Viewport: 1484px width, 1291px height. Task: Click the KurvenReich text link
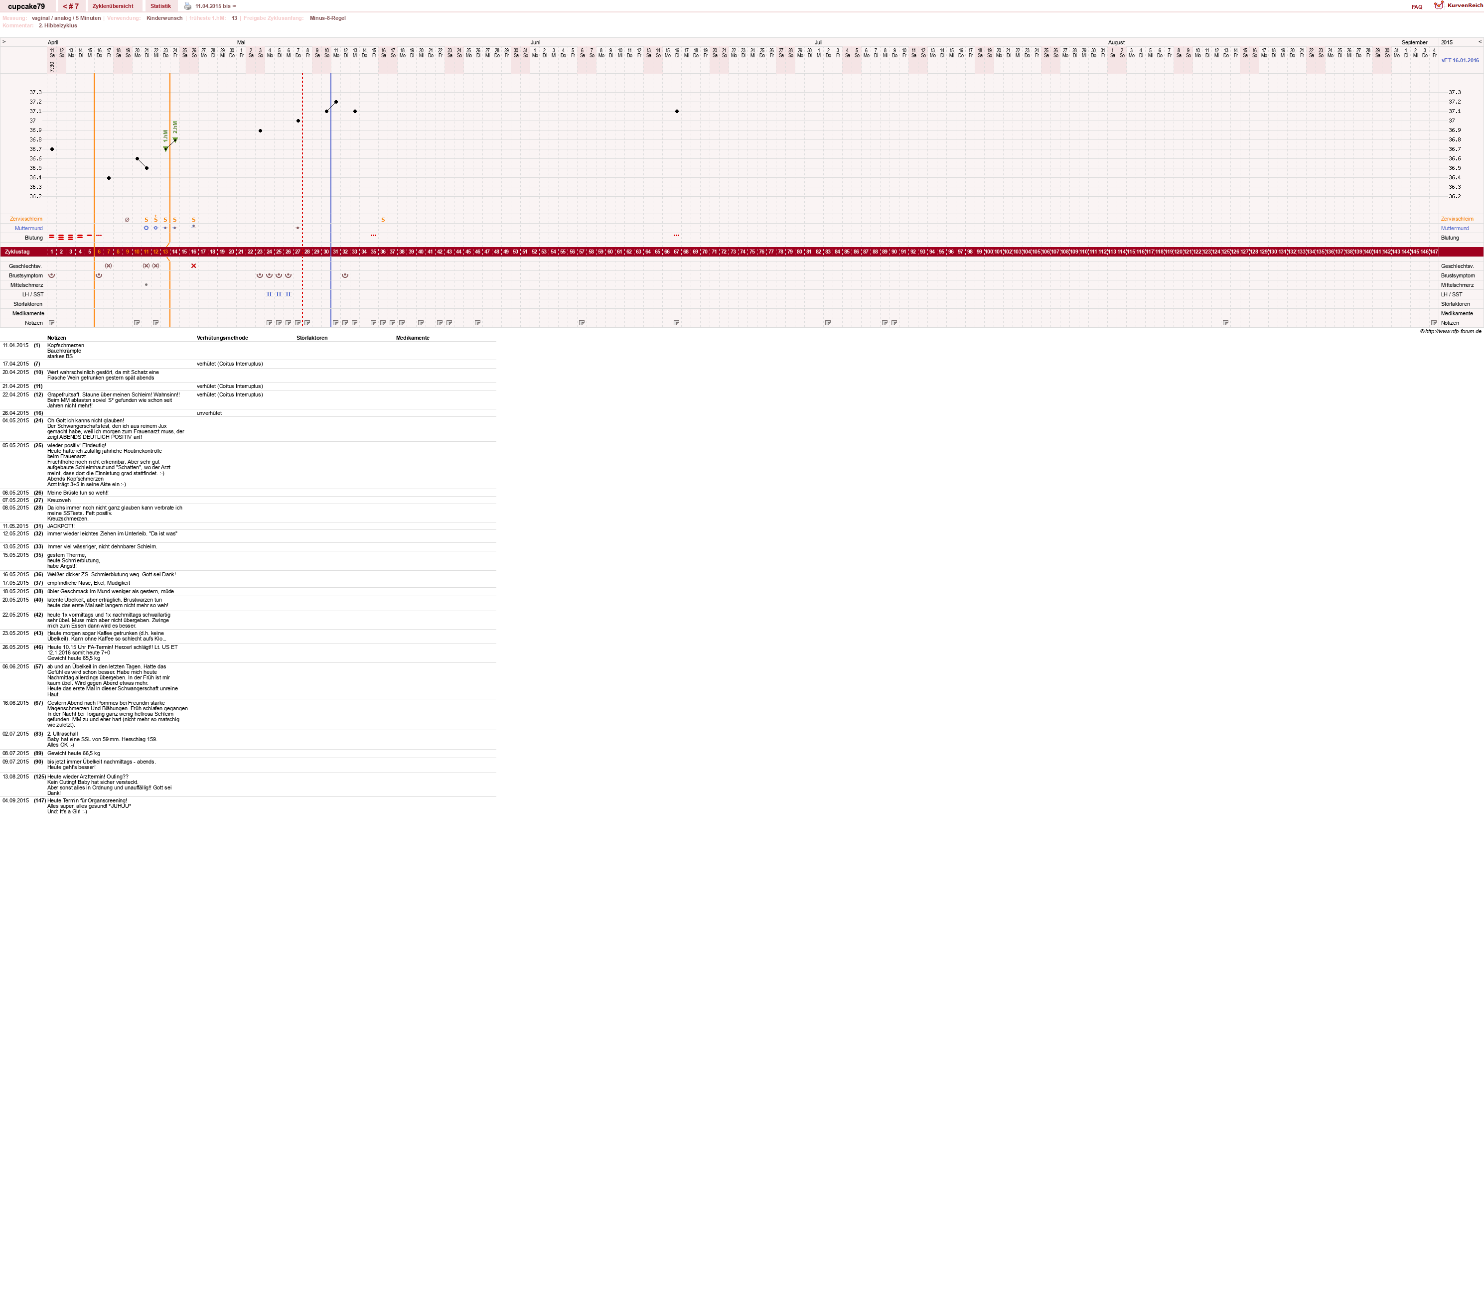(1465, 5)
